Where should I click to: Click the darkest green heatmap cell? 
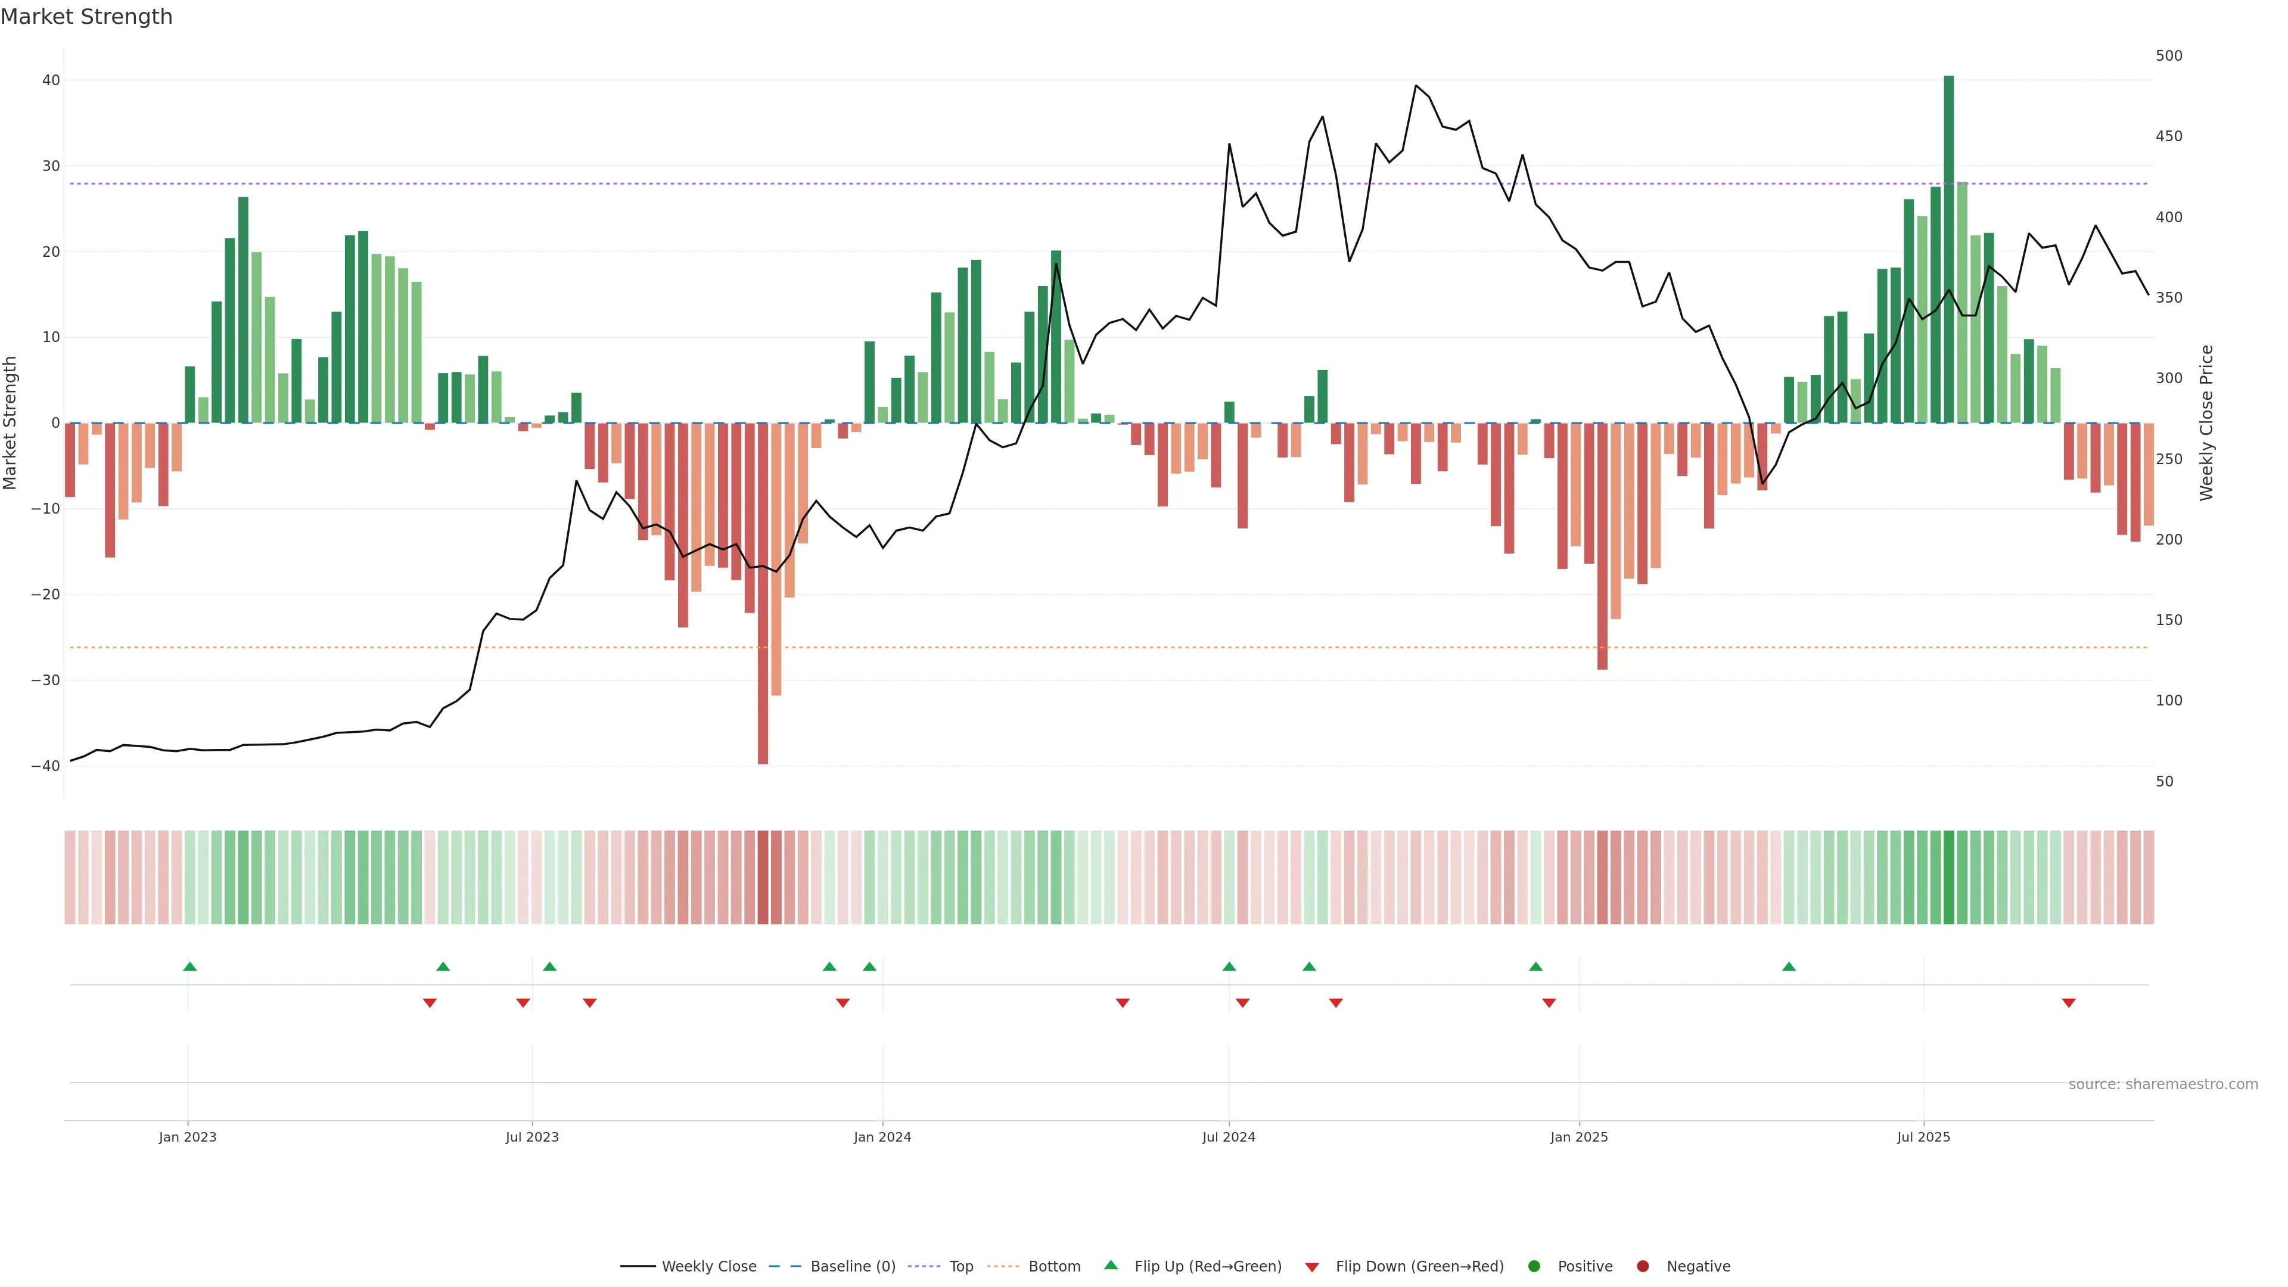(x=1949, y=878)
